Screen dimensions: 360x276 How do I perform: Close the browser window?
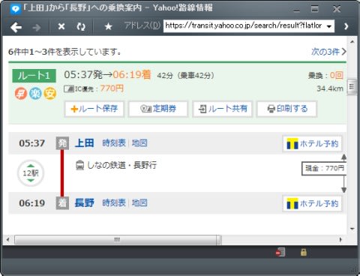pyautogui.click(x=337, y=9)
